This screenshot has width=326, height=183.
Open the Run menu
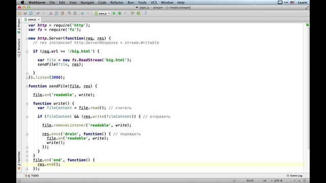tap(130, 3)
